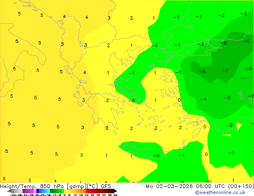Click the 'Height/Temp. 850 hPa' map title

point(32,186)
